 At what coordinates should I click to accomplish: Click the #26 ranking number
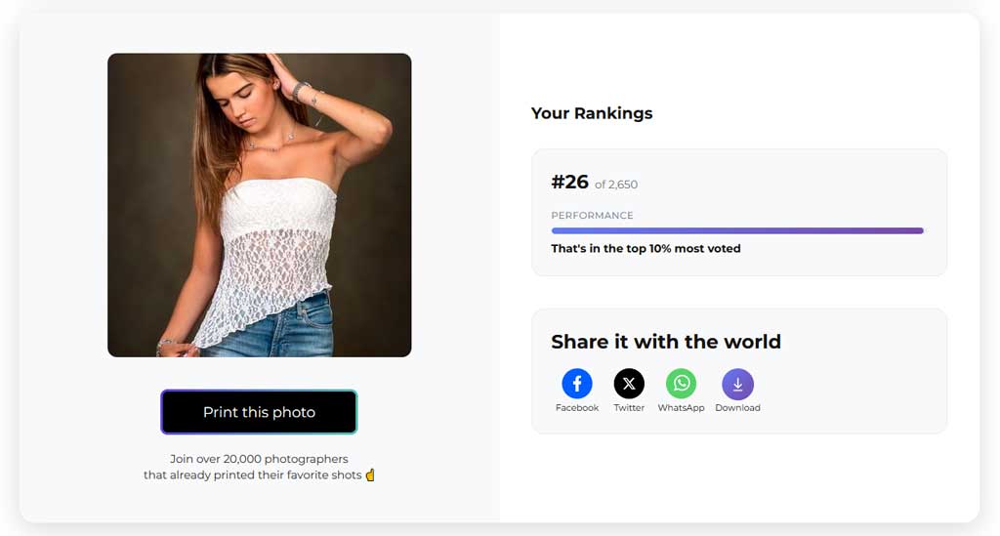[x=569, y=183]
